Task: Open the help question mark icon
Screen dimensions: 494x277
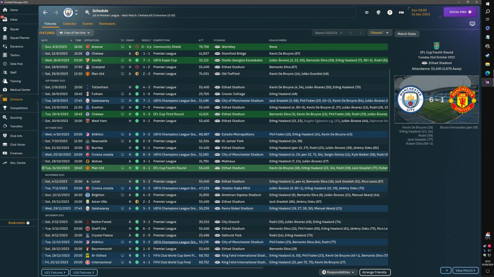Action: coord(390,12)
